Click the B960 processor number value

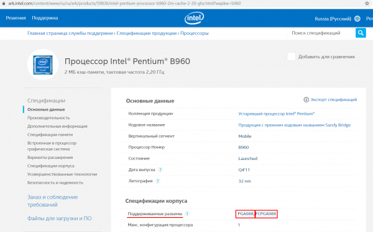coord(243,147)
